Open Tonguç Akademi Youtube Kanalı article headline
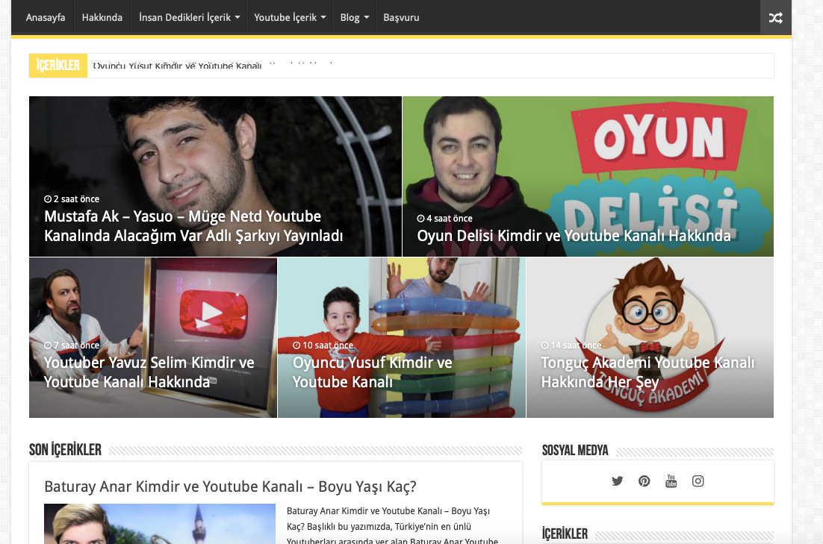823x544 pixels. tap(647, 372)
